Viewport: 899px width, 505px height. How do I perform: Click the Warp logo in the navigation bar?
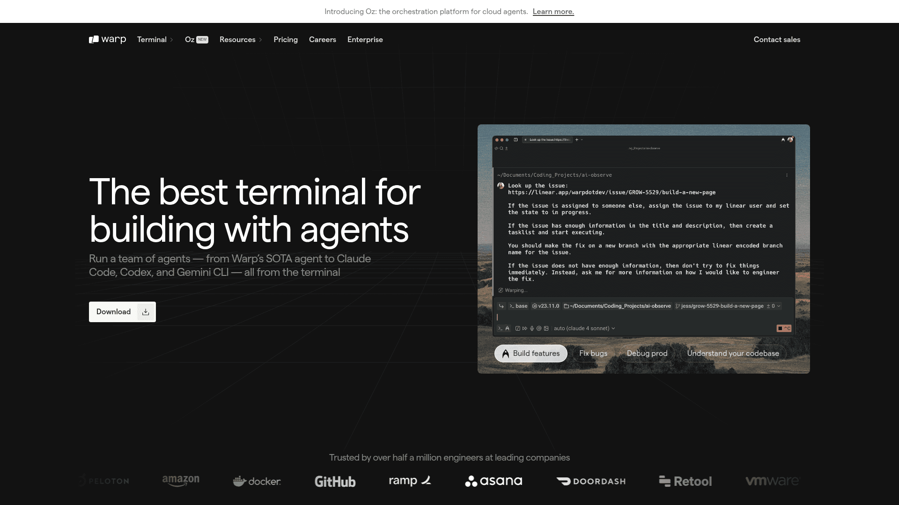click(107, 39)
